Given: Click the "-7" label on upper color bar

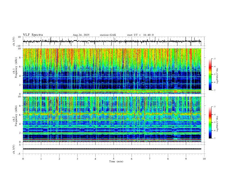Looking at the screenshot, I should [214, 90].
